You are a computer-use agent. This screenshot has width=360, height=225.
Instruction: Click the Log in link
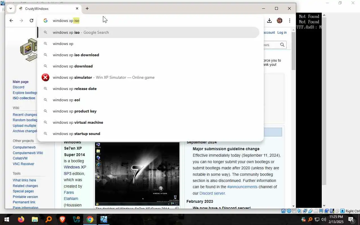pos(282,33)
